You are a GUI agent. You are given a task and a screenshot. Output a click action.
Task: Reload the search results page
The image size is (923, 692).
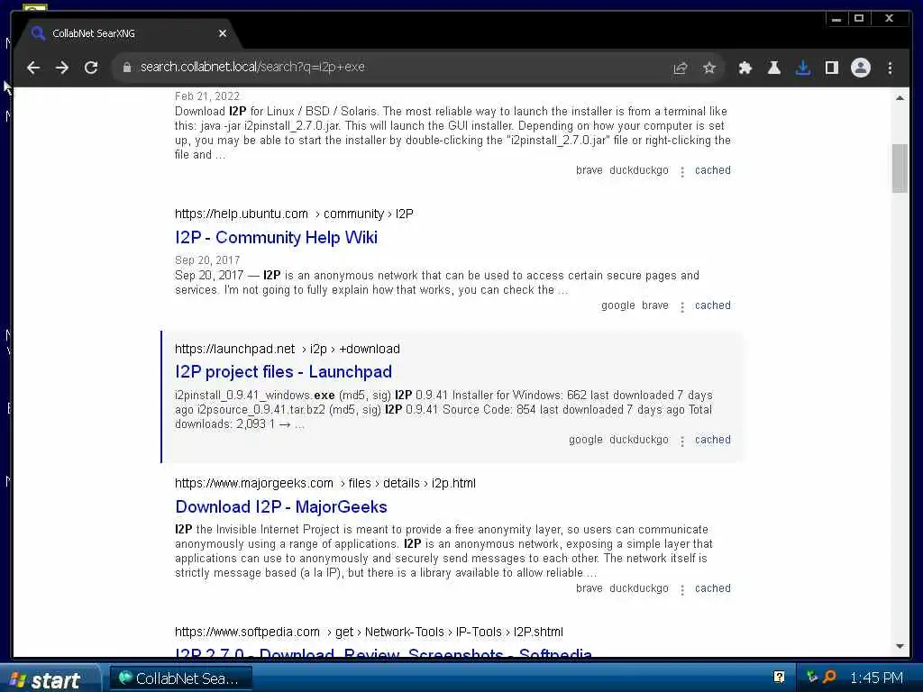click(x=91, y=68)
